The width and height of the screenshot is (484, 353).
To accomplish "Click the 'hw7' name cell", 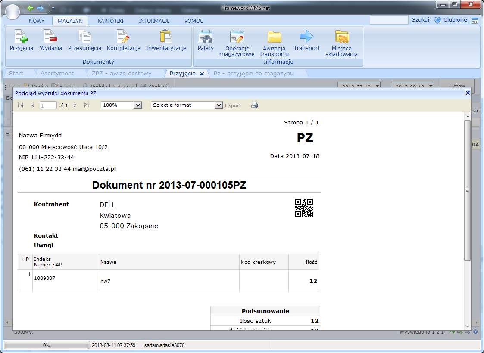I will [105, 281].
